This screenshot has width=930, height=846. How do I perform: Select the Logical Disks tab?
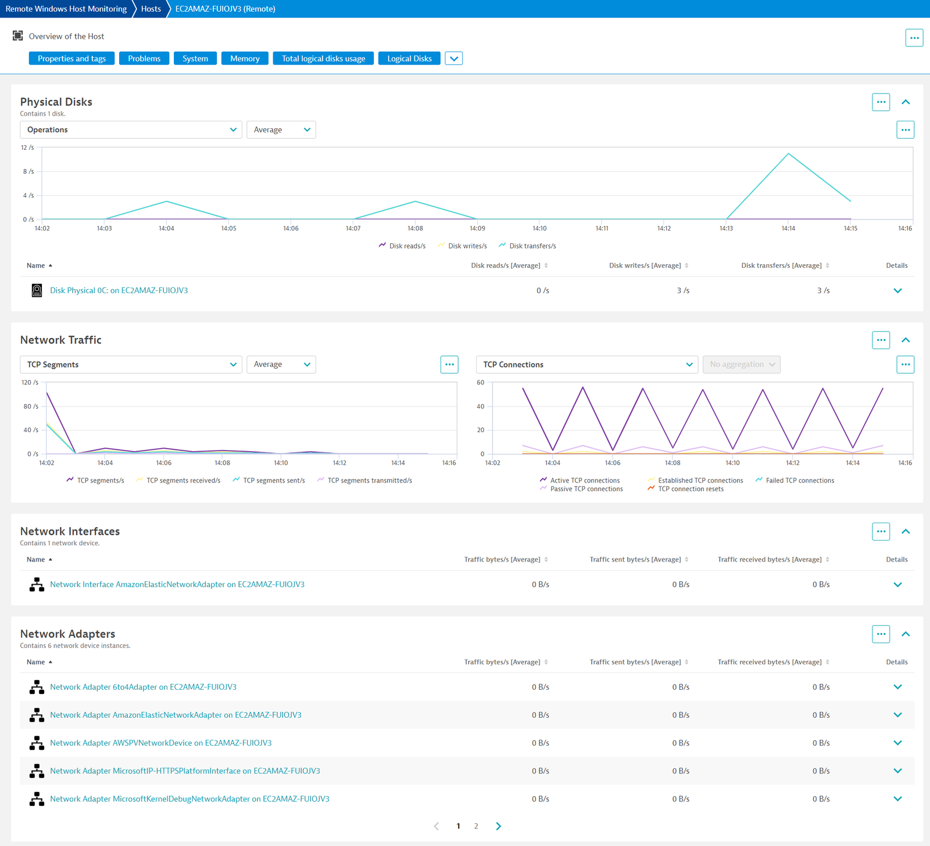coord(409,59)
